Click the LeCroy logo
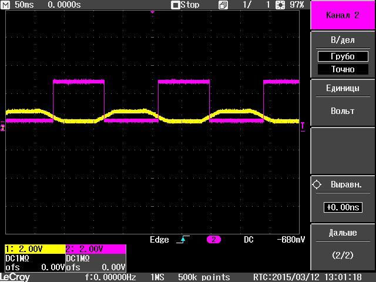 (x=15, y=277)
